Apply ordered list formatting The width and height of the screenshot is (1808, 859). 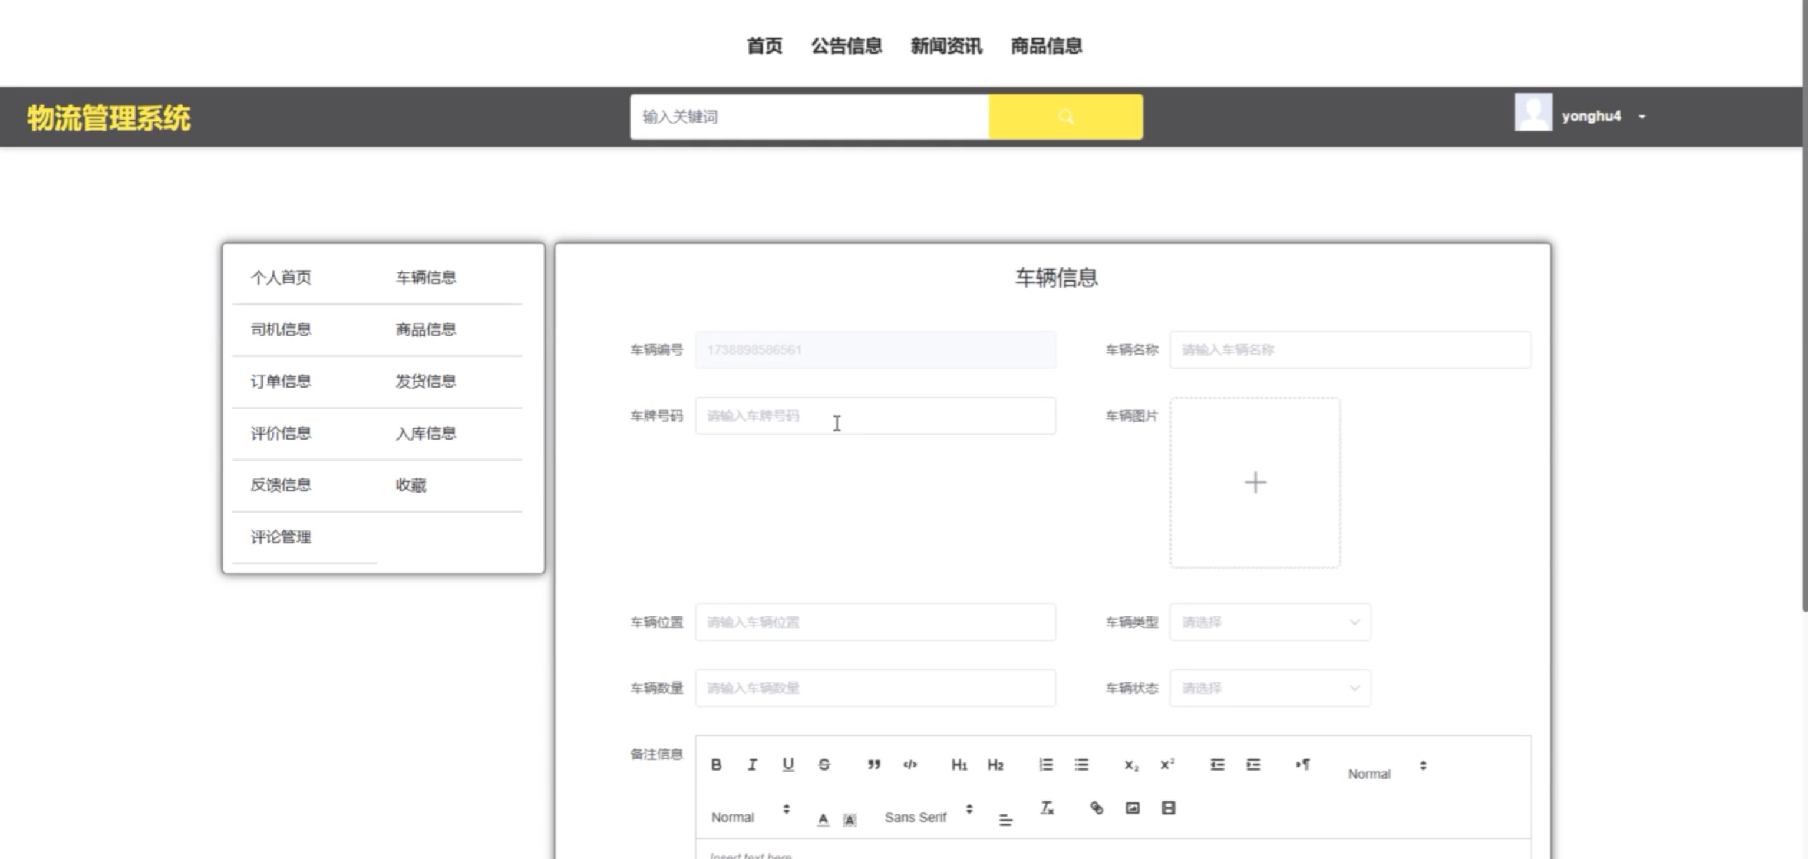(x=1045, y=764)
